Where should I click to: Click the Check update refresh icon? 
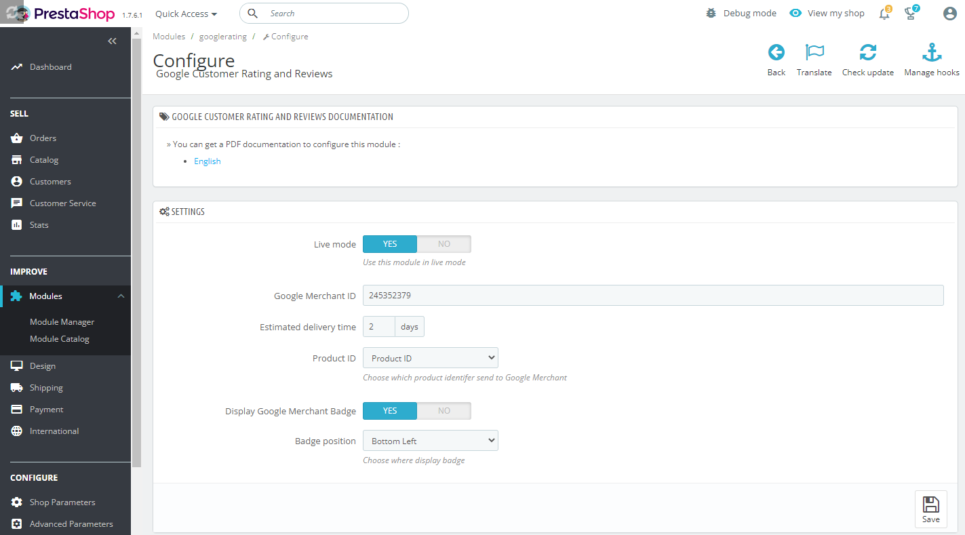[867, 52]
